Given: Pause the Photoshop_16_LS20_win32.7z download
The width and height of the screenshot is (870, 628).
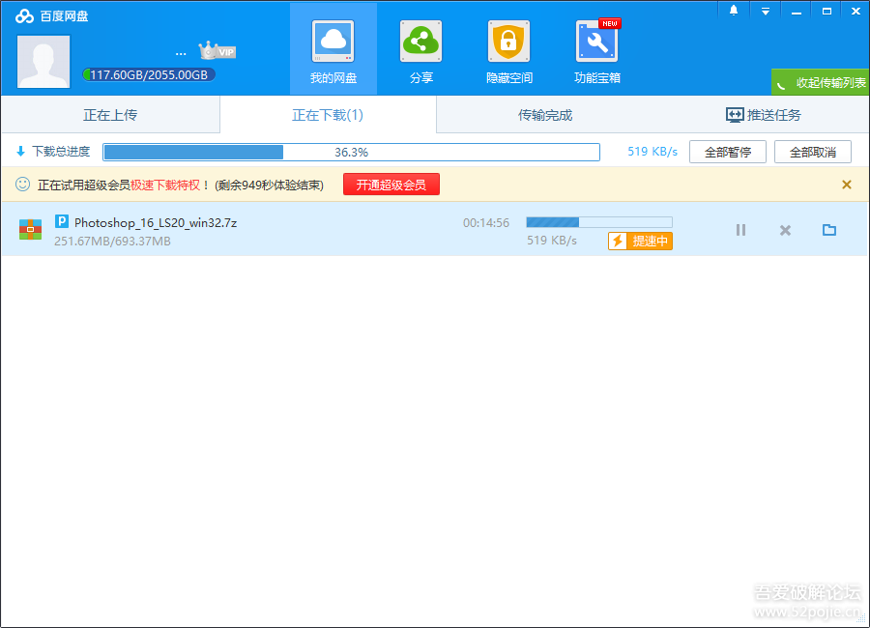Looking at the screenshot, I should (x=740, y=230).
